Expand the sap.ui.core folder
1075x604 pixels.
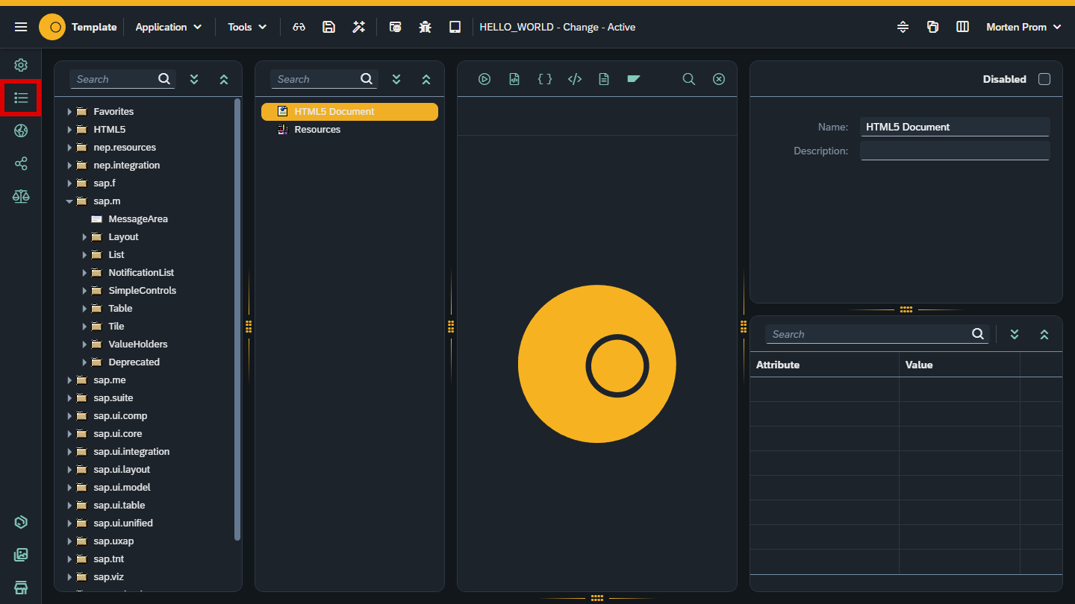tap(69, 434)
